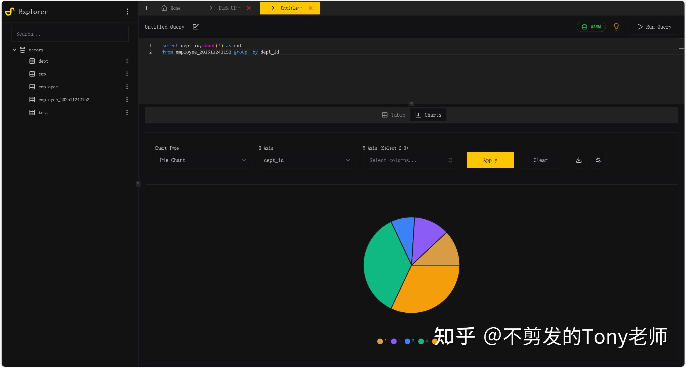The height and width of the screenshot is (368, 686).
Task: Collapse the memory database tree
Action: tap(14, 50)
